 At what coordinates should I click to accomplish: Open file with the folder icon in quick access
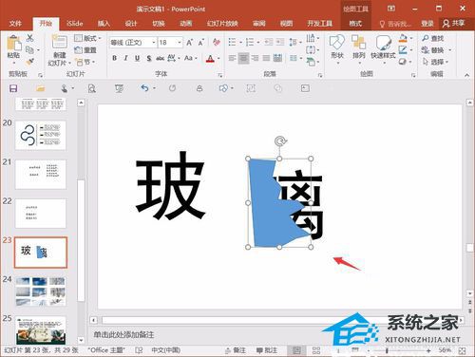40,88
